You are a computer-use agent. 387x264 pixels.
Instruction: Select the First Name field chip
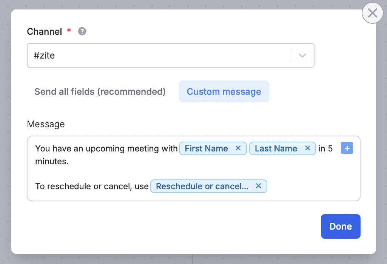206,148
